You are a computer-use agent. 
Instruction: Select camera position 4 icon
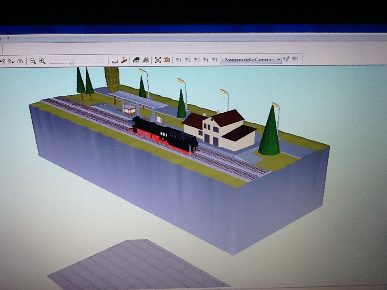pyautogui.click(x=206, y=60)
